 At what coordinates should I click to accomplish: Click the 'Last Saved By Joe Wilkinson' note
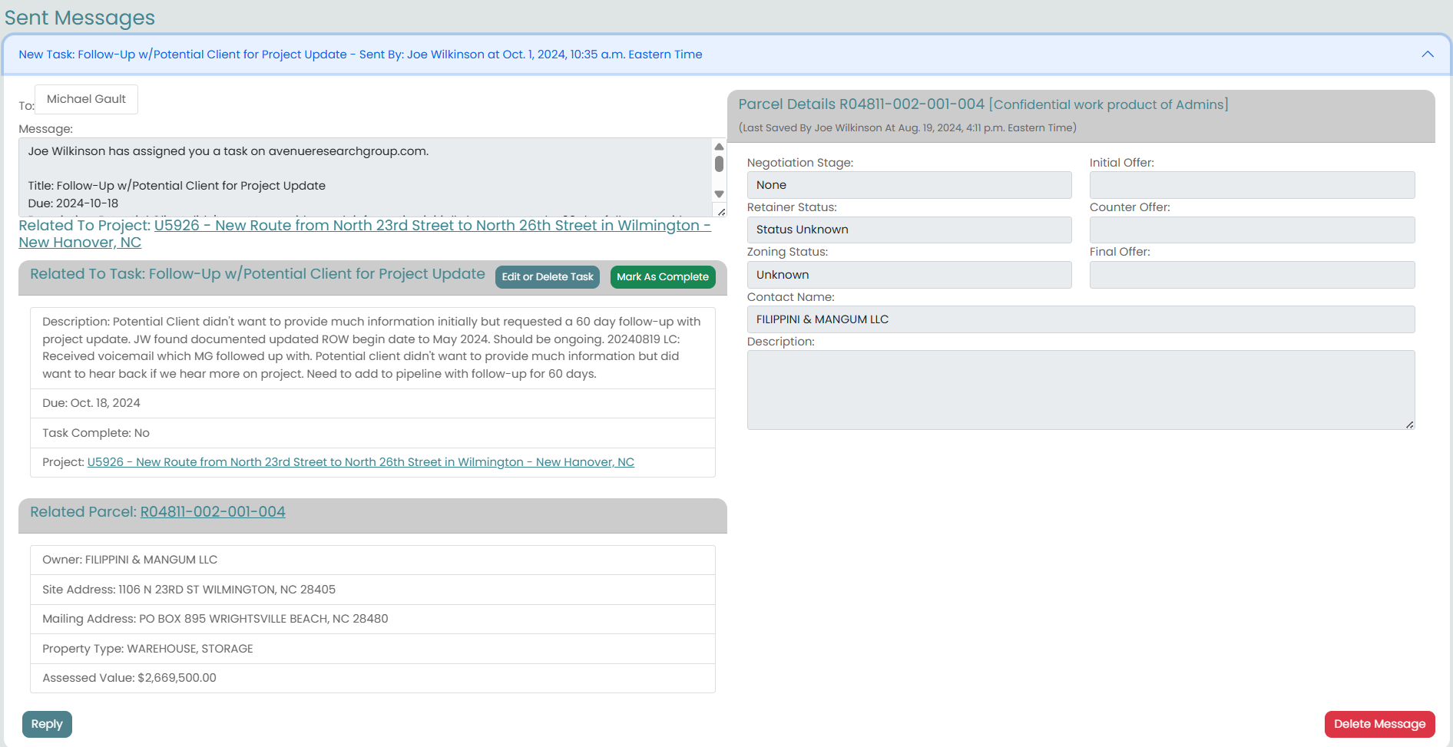coord(907,127)
